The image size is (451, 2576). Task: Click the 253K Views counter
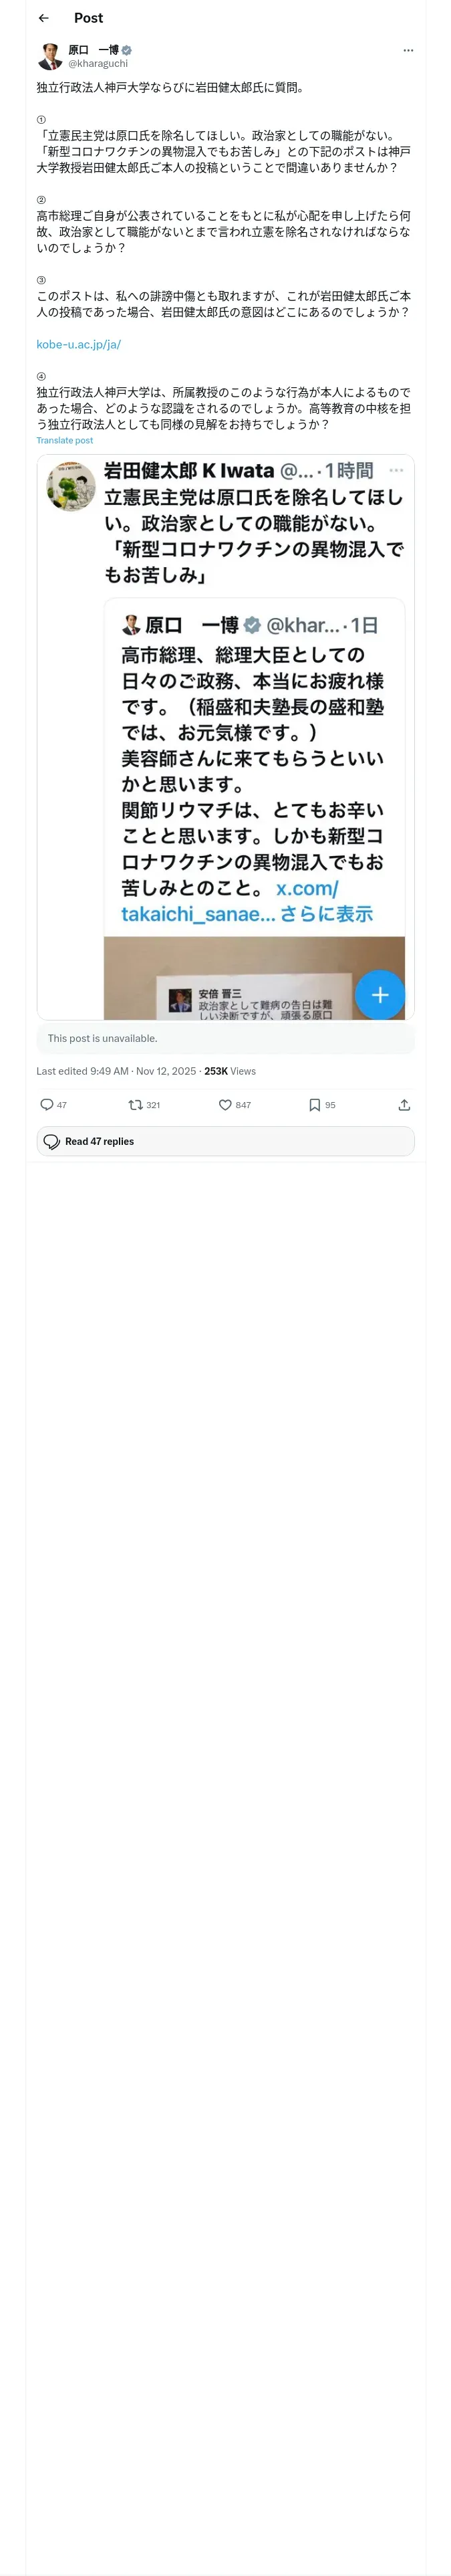[x=230, y=1070]
